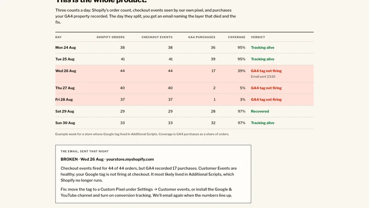Click the GA4 PURCHASES column header
The width and height of the screenshot is (369, 208).
[x=202, y=37]
